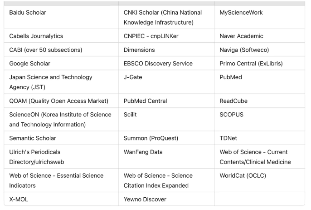311x210 pixels.
Task: Click the J-Gate entry
Action: coord(133,77)
